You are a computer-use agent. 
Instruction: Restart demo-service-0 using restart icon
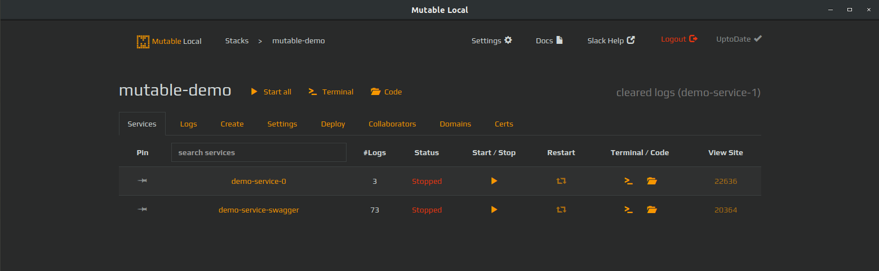(561, 181)
